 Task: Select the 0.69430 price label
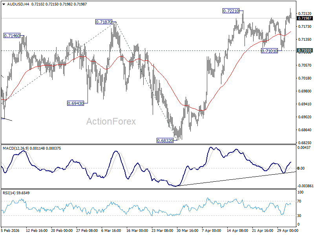tap(75, 103)
